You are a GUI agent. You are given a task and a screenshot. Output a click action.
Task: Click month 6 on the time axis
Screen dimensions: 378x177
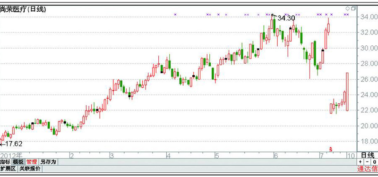pyautogui.click(x=276, y=156)
